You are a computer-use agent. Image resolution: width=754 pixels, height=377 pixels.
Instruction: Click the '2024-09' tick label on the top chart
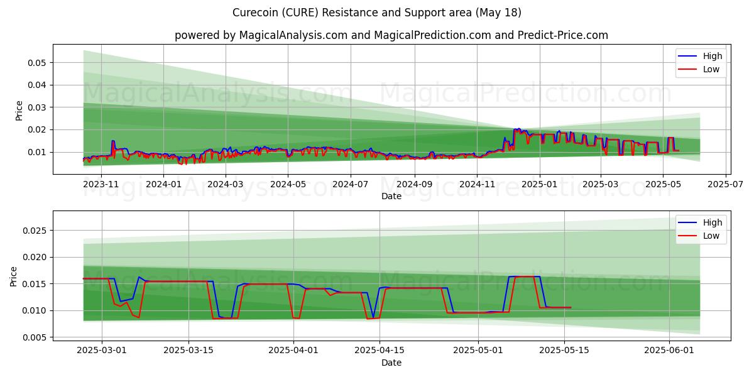[x=413, y=184]
